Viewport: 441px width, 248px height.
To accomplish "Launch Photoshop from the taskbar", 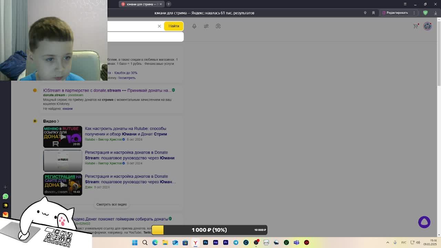I will [x=205, y=242].
